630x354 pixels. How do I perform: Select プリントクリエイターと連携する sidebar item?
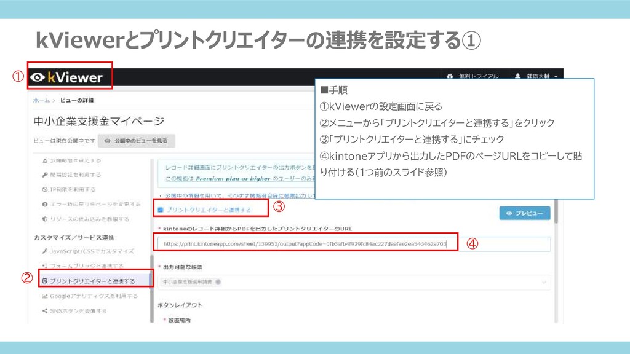(x=95, y=281)
